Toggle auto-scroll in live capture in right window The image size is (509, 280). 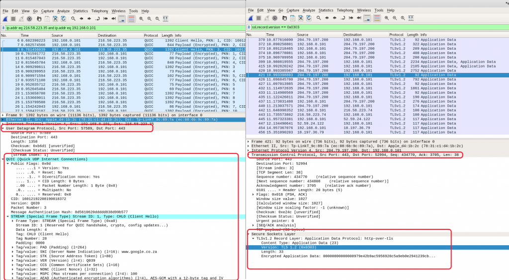pyautogui.click(x=367, y=18)
